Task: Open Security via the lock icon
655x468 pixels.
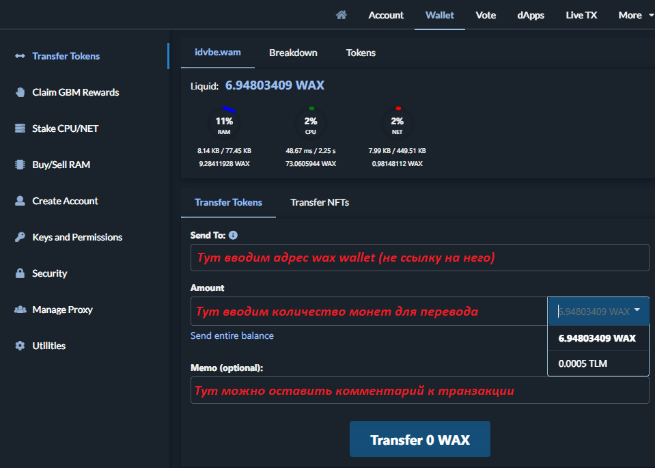Action: point(20,273)
